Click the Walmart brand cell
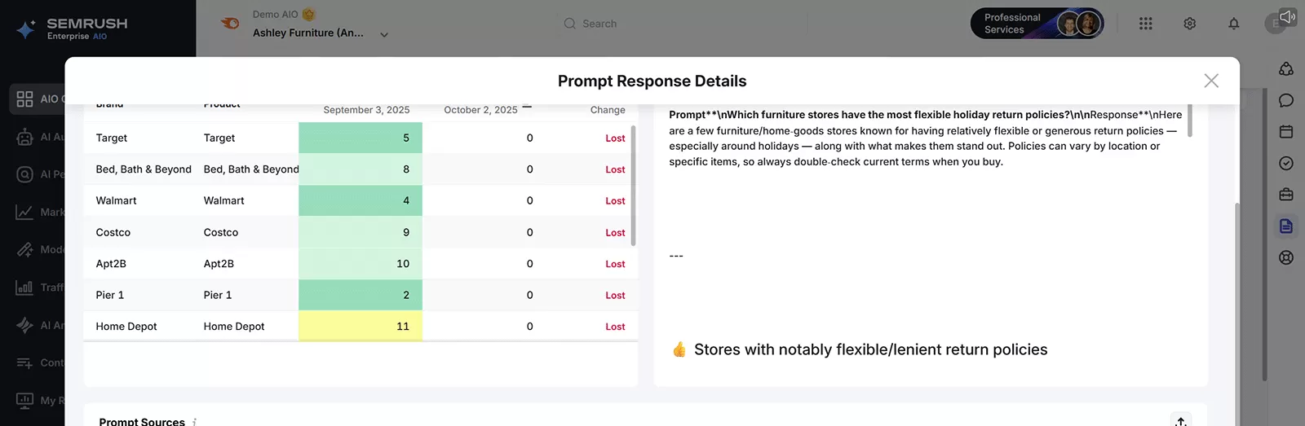 pyautogui.click(x=116, y=200)
